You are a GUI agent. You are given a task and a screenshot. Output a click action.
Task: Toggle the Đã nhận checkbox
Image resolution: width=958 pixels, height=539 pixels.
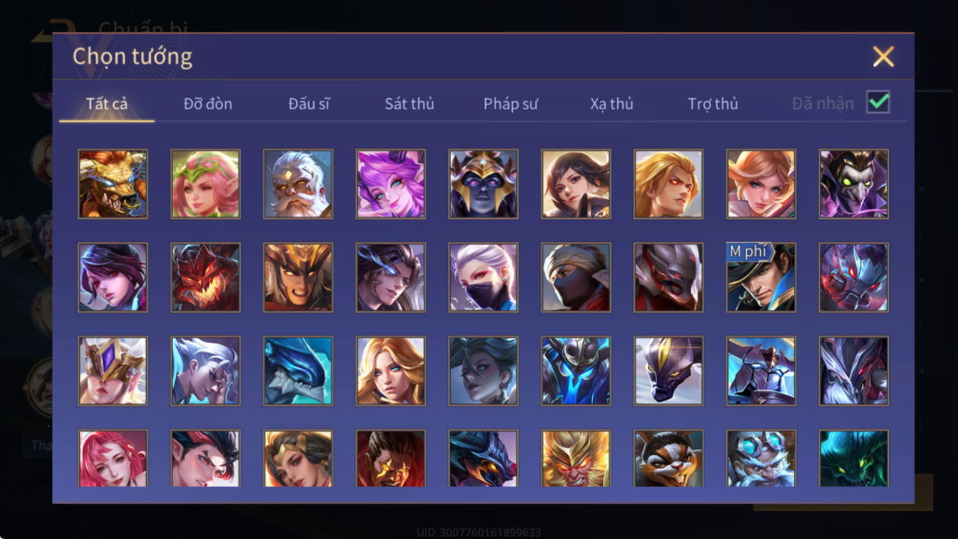pyautogui.click(x=878, y=102)
